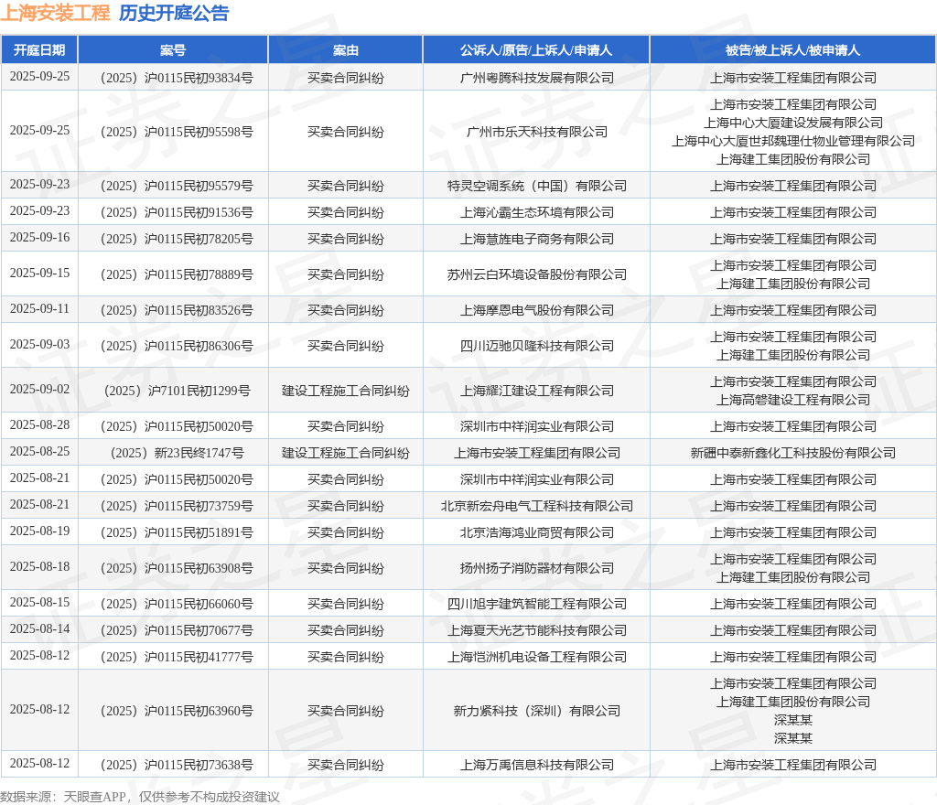Click plaintiff 上海沁霸生态环境有限公司

536,212
